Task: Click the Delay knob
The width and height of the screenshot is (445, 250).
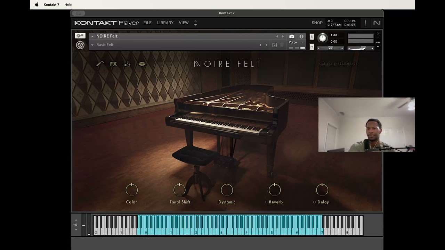Action: [322, 190]
